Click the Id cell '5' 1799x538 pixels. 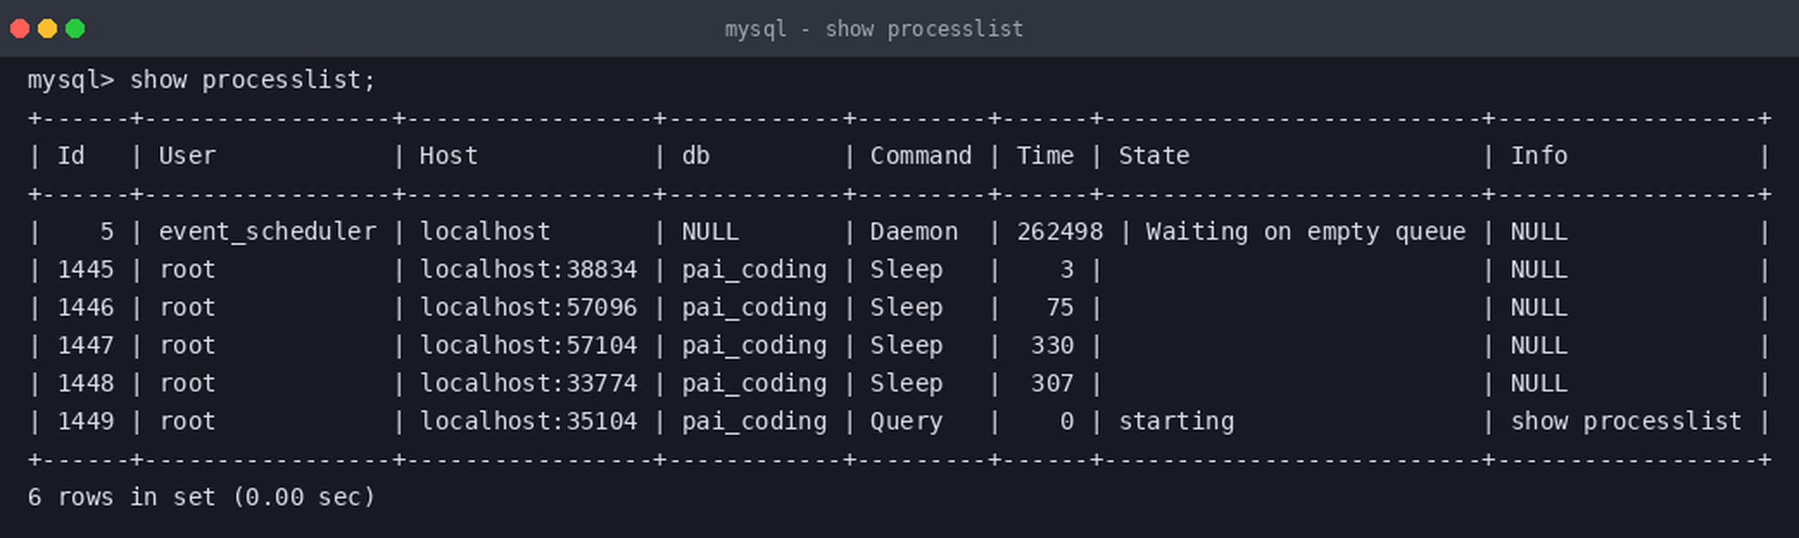tap(106, 232)
